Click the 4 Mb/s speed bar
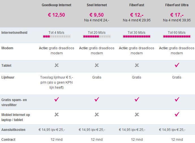This screenshot has width=195, height=143. coord(57,37)
